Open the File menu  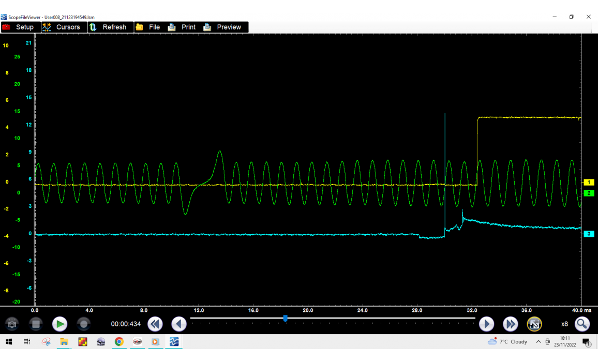tap(148, 27)
